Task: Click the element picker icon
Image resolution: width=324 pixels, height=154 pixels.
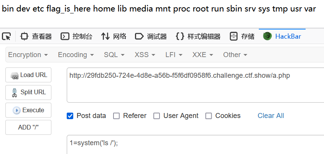Action: (6, 36)
